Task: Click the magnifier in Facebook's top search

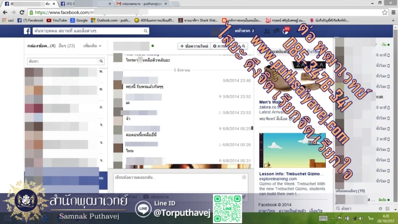Action: pos(146,31)
